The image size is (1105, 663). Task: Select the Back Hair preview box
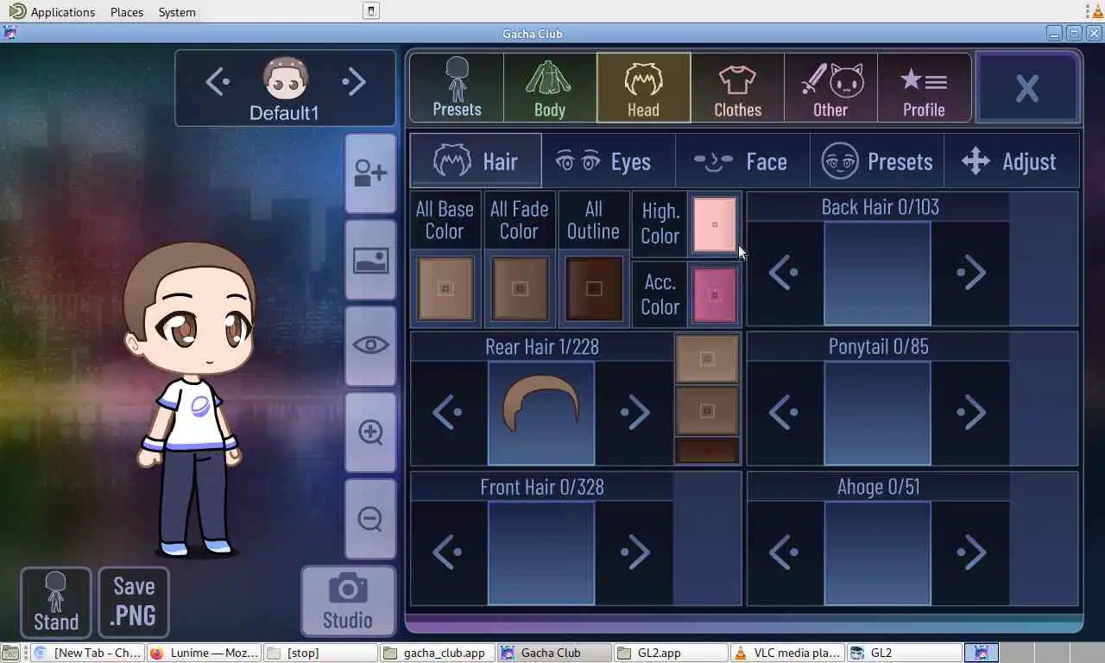click(877, 273)
